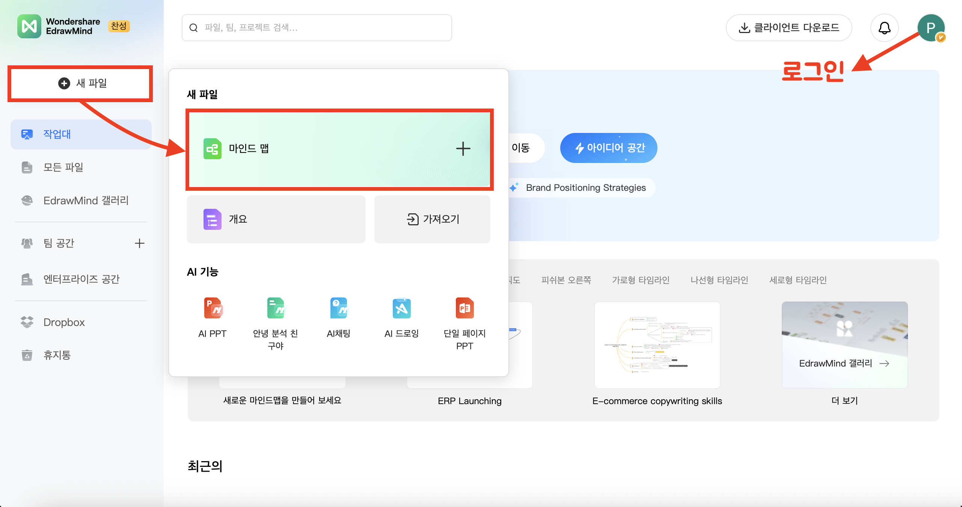Go to EdrawMind 갤러리 sidebar item
Image resolution: width=962 pixels, height=507 pixels.
(86, 201)
